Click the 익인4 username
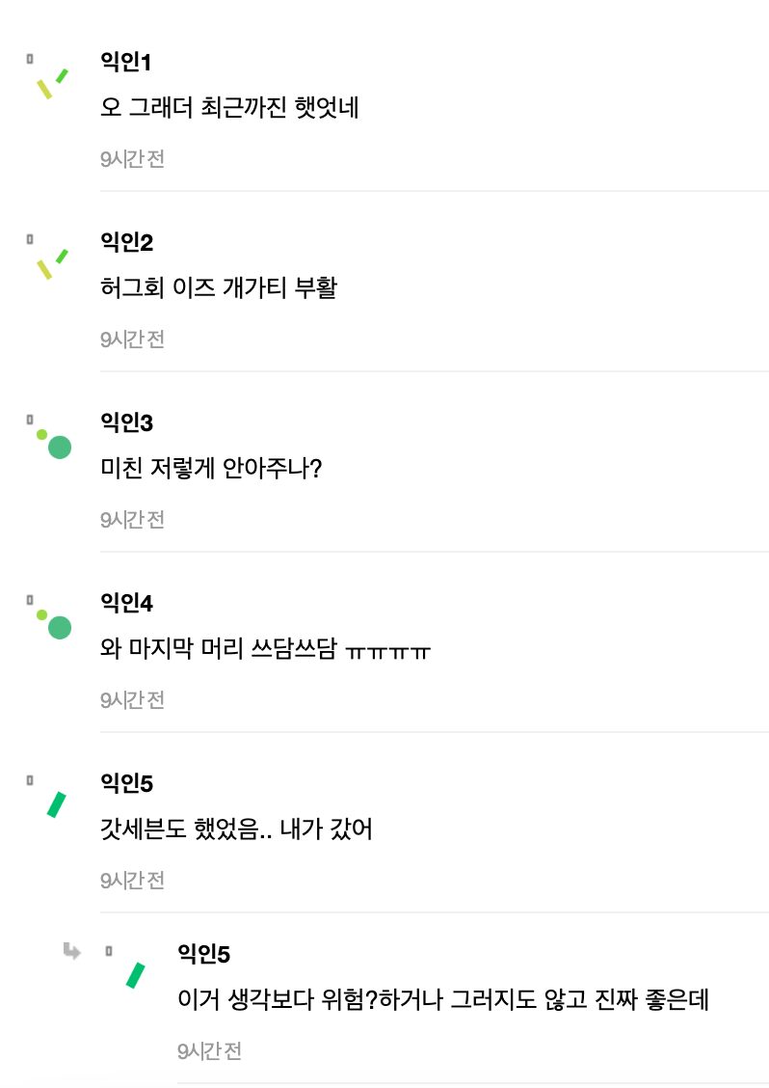Image resolution: width=769 pixels, height=1088 pixels. 126,604
